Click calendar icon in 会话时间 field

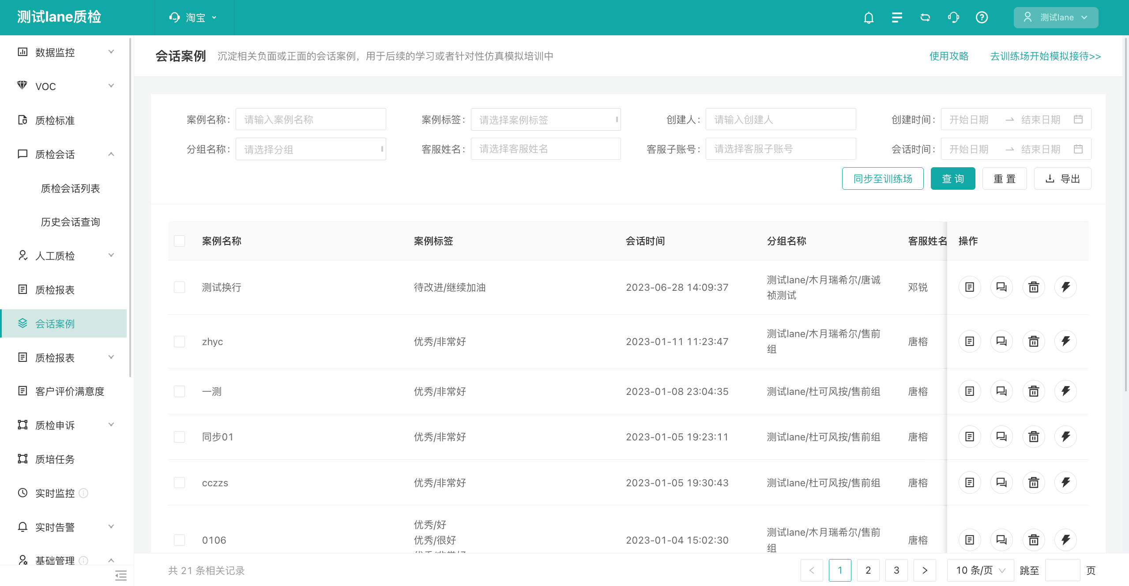tap(1078, 149)
